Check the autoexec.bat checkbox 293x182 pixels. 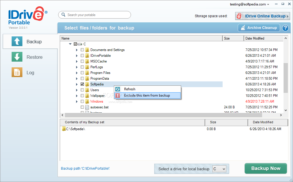pos(82,107)
